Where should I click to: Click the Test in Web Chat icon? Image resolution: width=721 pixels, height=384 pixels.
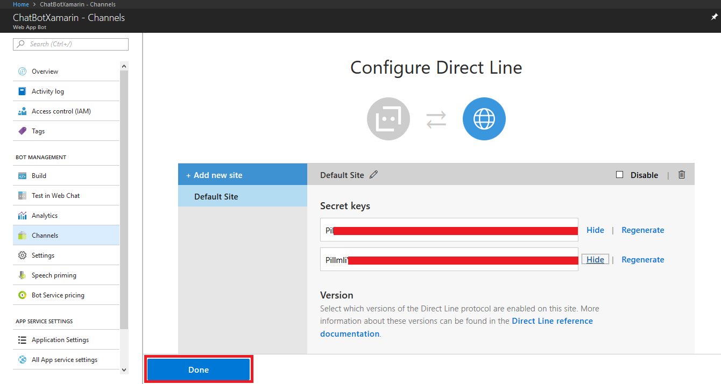(22, 196)
